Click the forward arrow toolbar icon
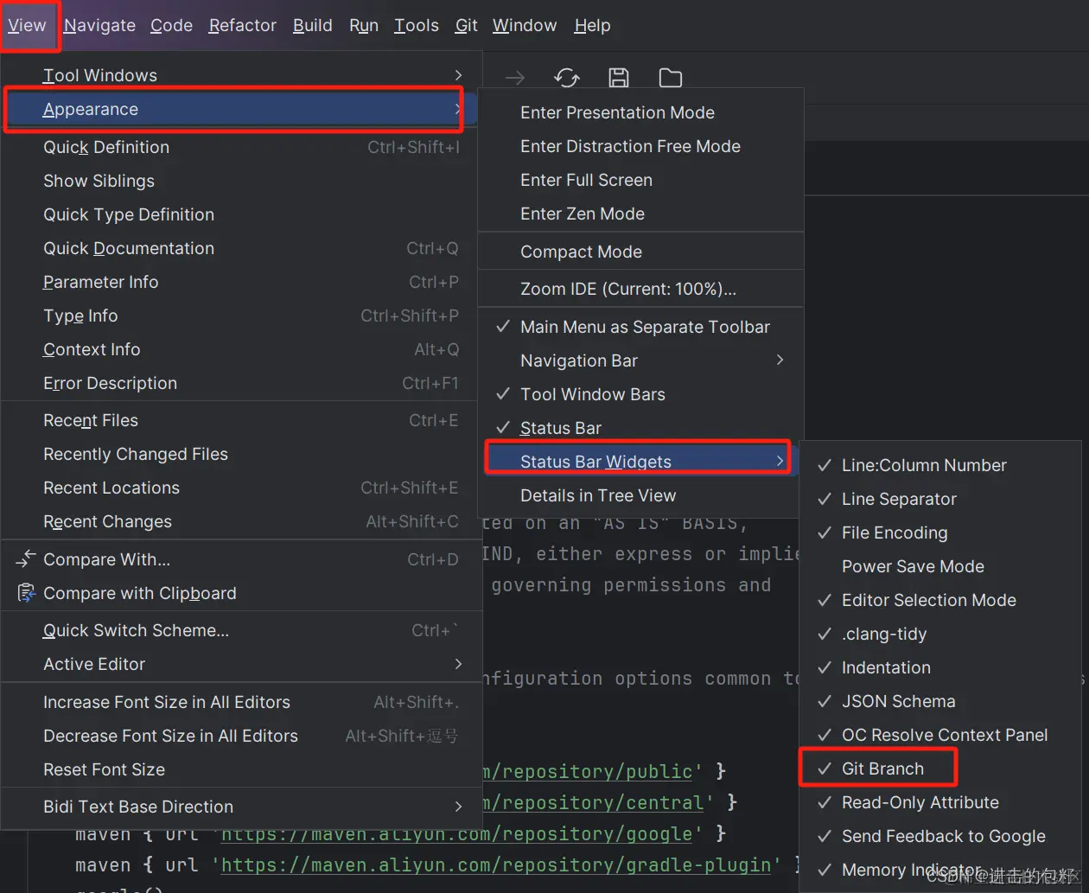 point(515,79)
